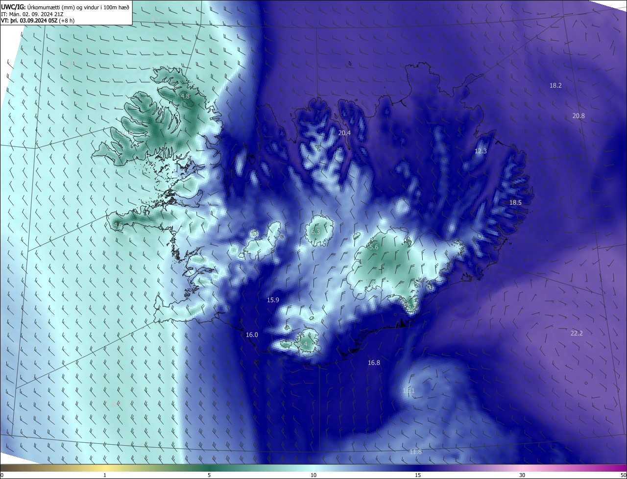The height and width of the screenshot is (479, 627).
Task: Click the 18.5 value on the map
Action: (x=515, y=202)
